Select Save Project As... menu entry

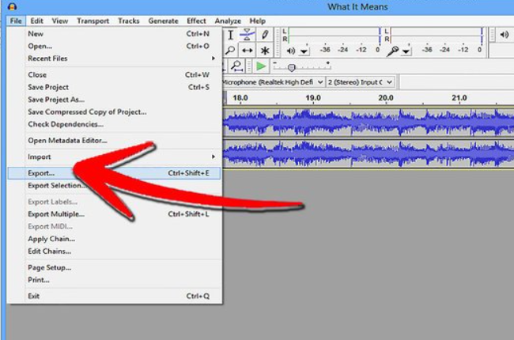coord(55,100)
